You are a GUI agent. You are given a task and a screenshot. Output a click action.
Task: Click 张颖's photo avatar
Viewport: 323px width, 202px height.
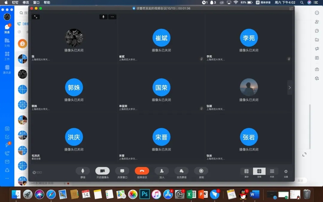click(249, 87)
